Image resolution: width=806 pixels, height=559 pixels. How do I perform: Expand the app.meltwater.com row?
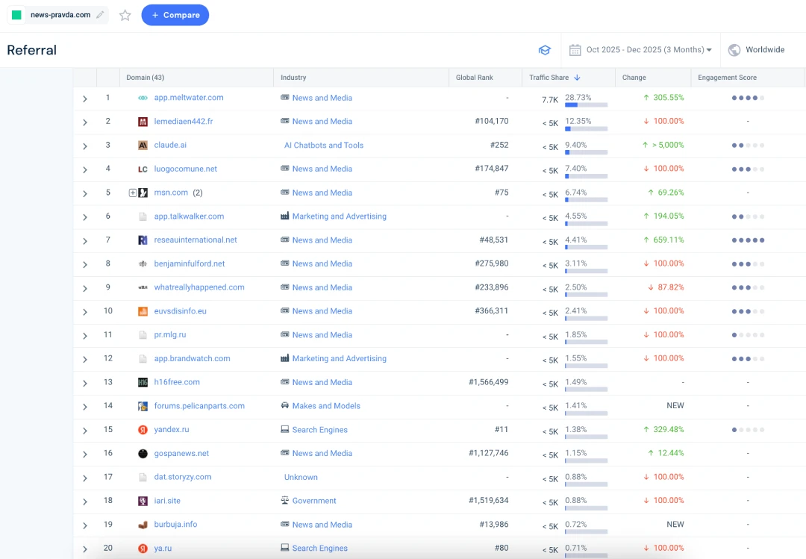coord(85,99)
